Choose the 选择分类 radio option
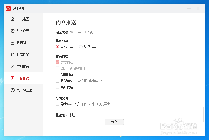209x140 pixels. [81, 47]
